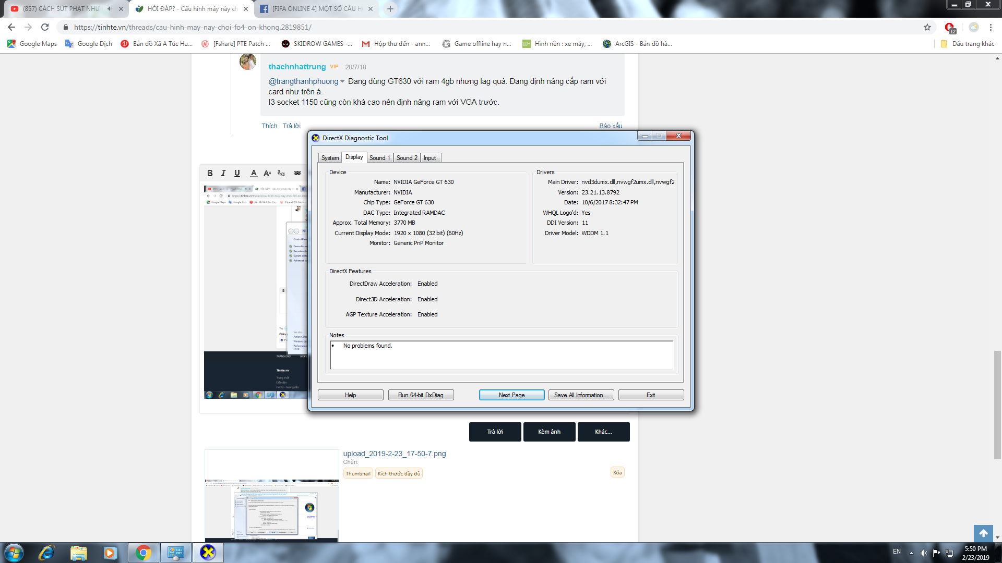Viewport: 1002px width, 563px height.
Task: Insert attachment as Thumbnail
Action: point(358,473)
